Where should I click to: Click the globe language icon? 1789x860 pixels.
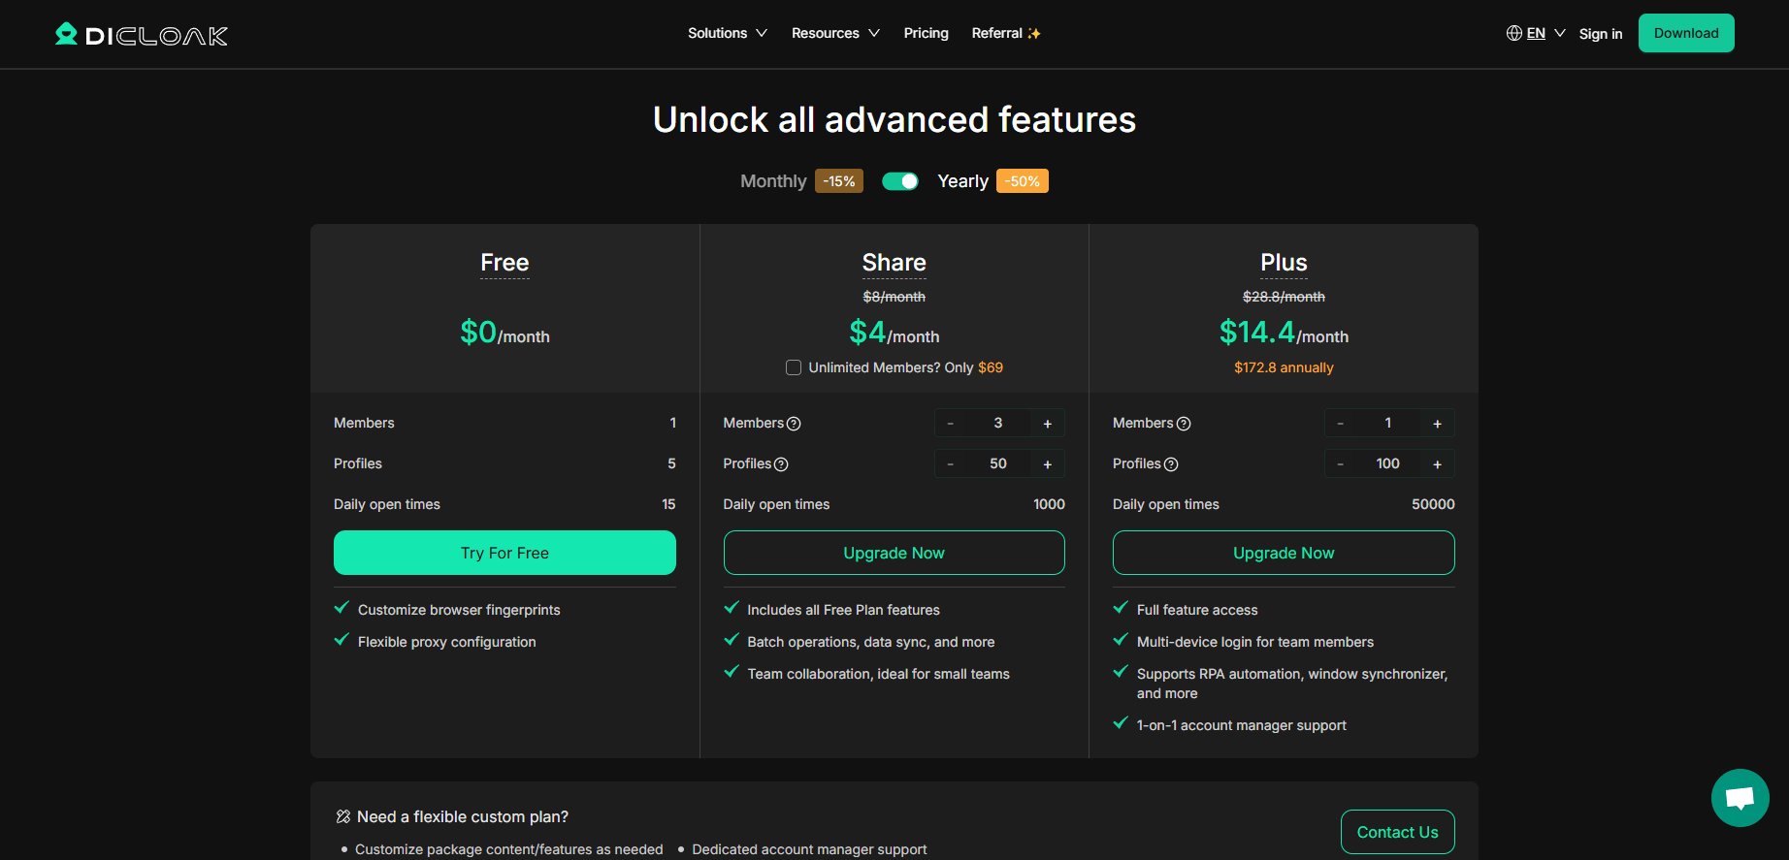tap(1513, 33)
